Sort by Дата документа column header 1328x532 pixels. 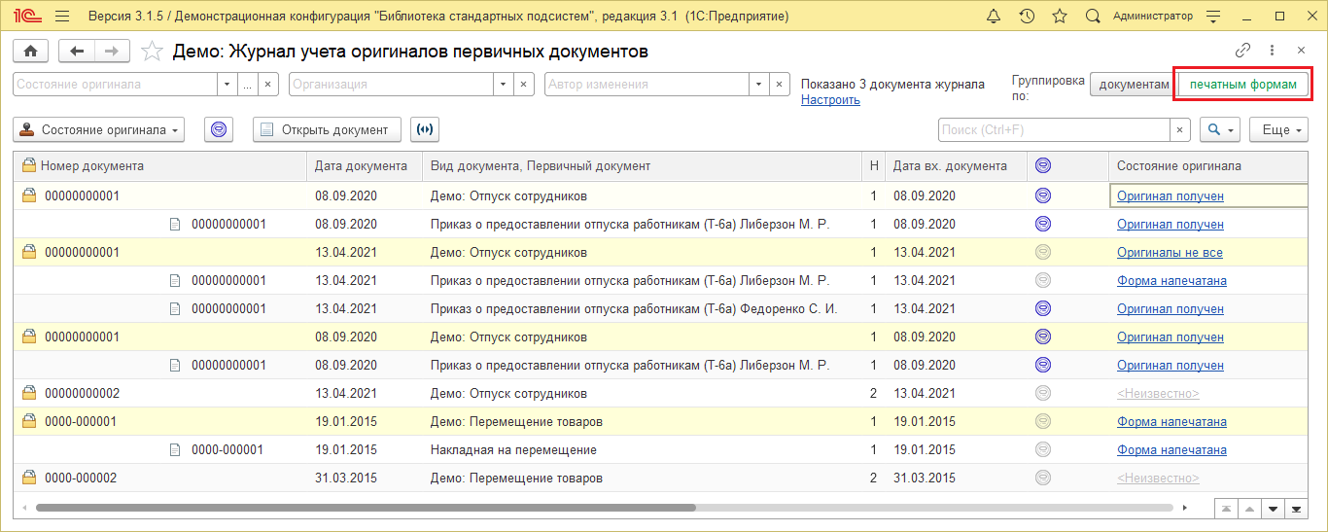(x=365, y=166)
